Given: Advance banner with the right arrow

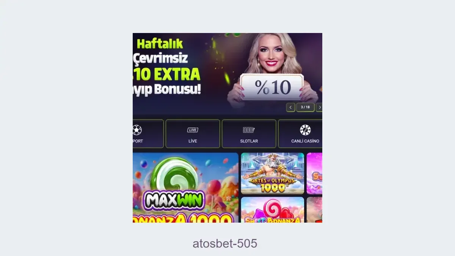Looking at the screenshot, I should pos(319,107).
